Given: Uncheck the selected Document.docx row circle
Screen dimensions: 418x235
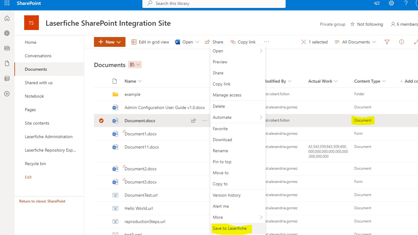Looking at the screenshot, I should tap(101, 121).
